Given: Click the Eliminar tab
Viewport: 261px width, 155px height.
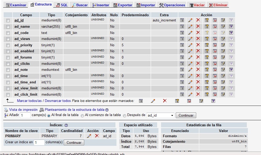Looking at the screenshot, I should (x=218, y=5).
